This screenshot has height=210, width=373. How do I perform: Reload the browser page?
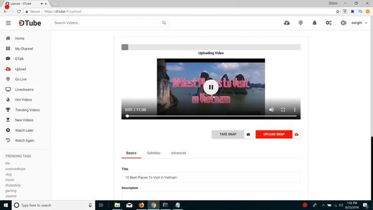pos(19,12)
